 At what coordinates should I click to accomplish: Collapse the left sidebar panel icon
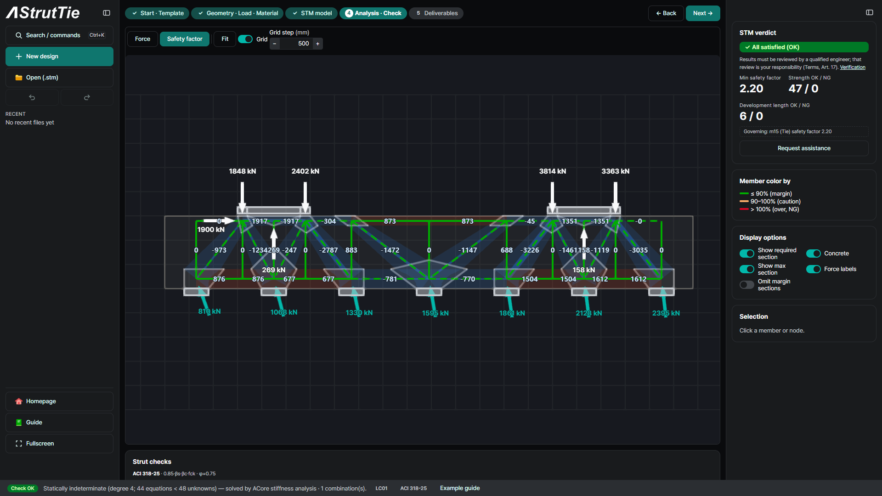coord(107,13)
